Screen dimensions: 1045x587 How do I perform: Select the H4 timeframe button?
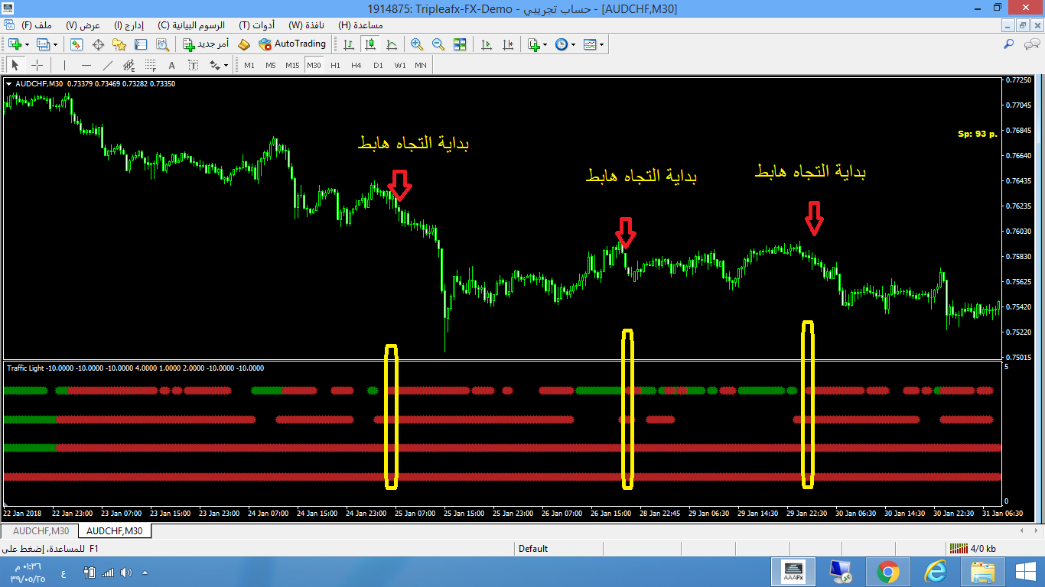point(356,65)
